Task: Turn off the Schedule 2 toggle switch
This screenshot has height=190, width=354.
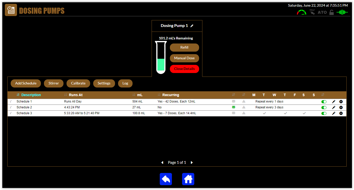Action: [x=324, y=107]
